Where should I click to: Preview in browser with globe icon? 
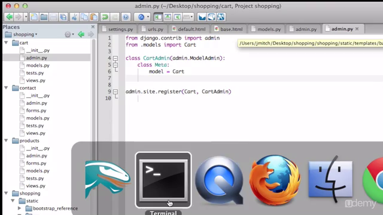click(141, 17)
